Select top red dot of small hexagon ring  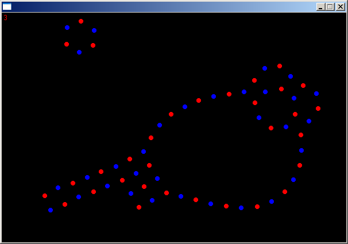point(81,21)
